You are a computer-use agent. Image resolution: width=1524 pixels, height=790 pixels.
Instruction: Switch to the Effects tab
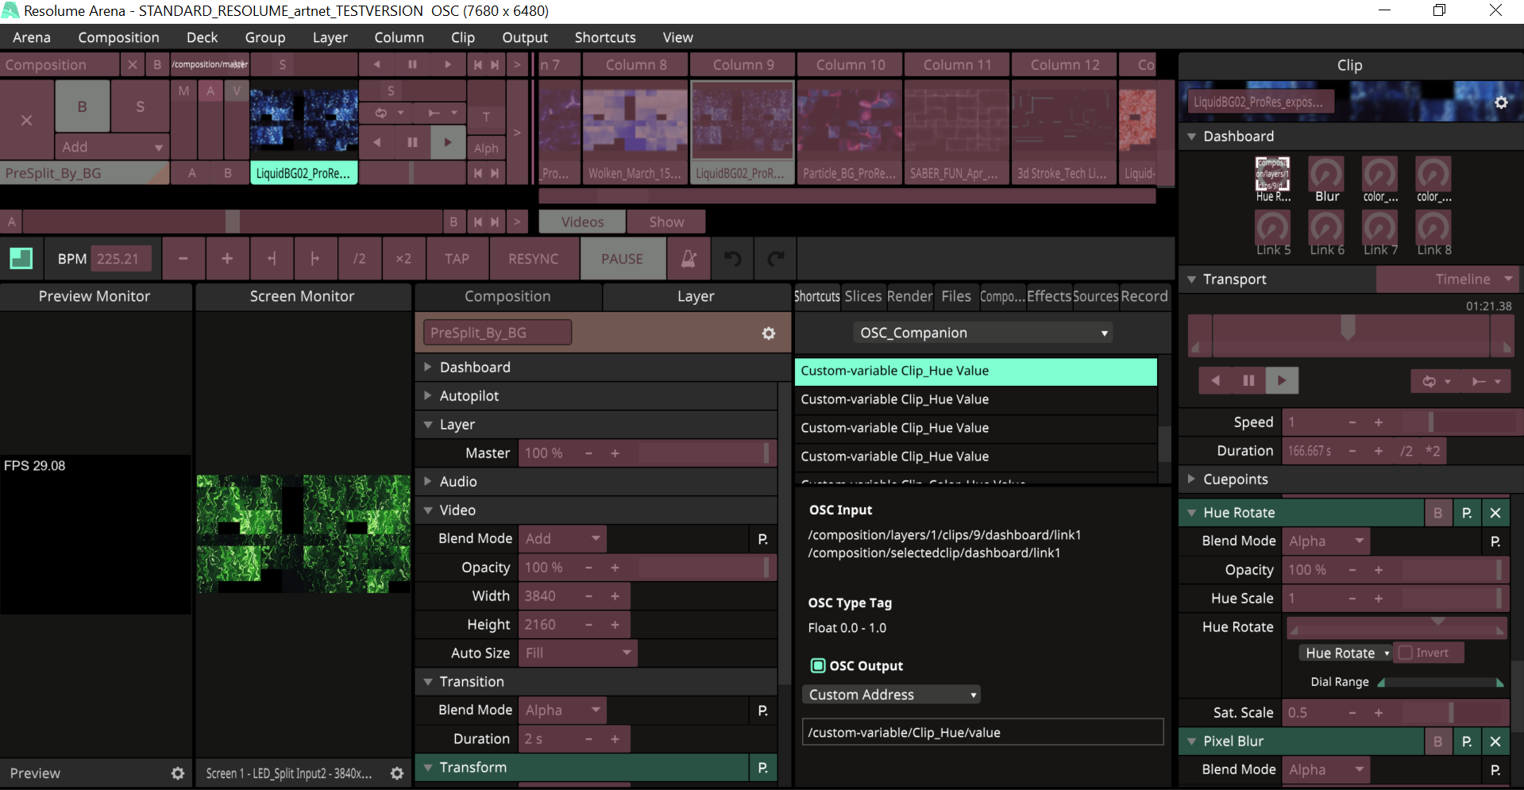[x=1048, y=296]
